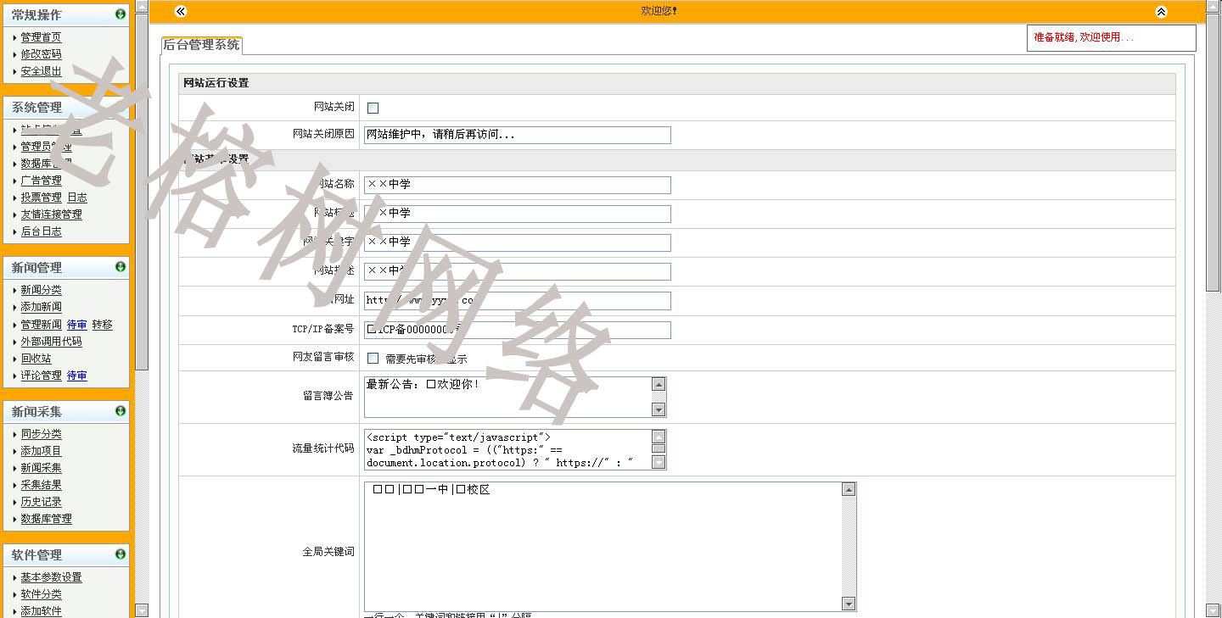Open the 日志 link next to 投票管理
This screenshot has height=618, width=1222.
pos(77,198)
